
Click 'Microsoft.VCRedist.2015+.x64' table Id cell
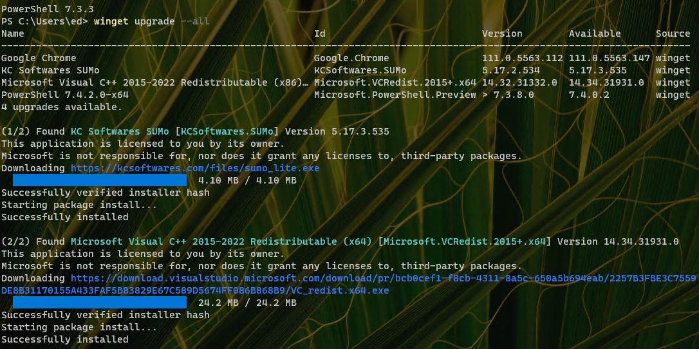pyautogui.click(x=395, y=82)
